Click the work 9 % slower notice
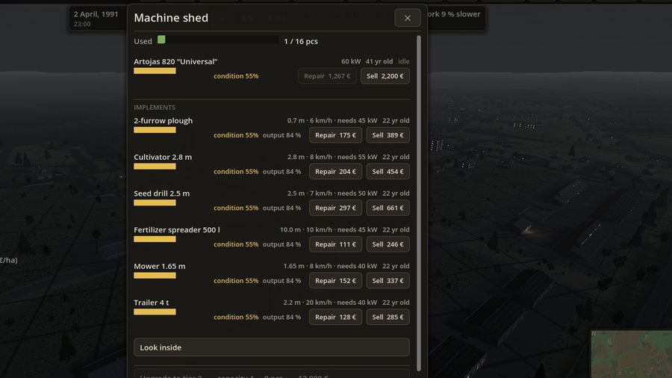Image resolution: width=672 pixels, height=378 pixels. click(x=453, y=13)
